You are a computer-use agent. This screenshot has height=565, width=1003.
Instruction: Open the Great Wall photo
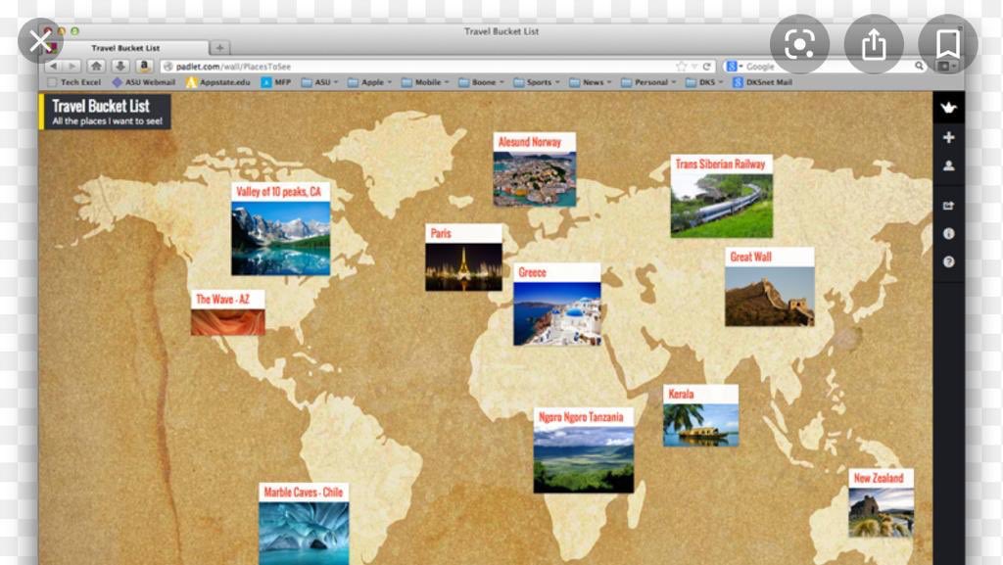[x=770, y=297]
